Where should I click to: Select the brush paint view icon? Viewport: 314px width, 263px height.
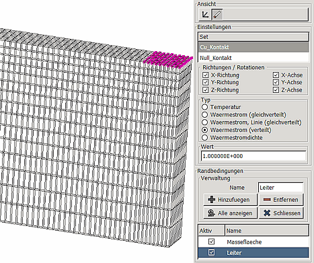[x=217, y=15]
